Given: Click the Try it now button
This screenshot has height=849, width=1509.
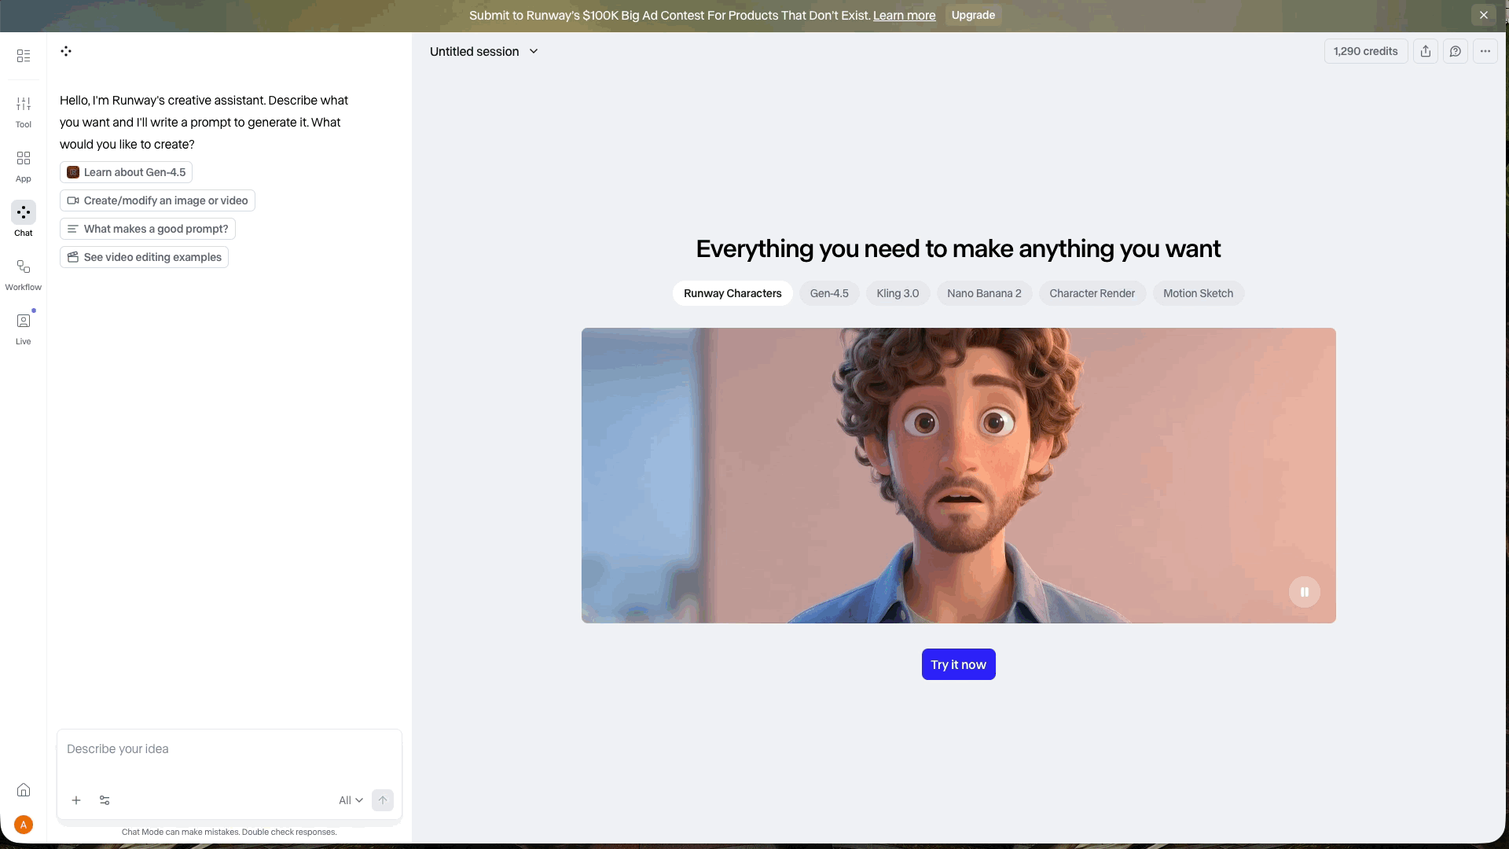Looking at the screenshot, I should 958,664.
